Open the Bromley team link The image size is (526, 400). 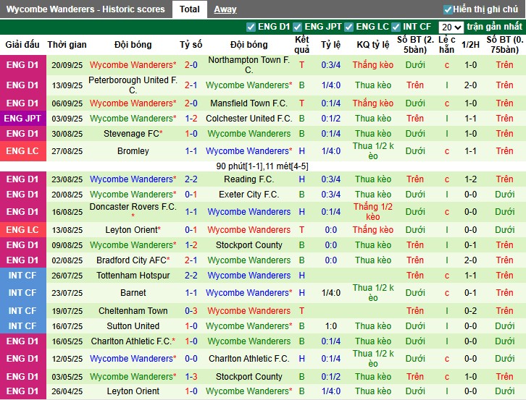pyautogui.click(x=133, y=151)
